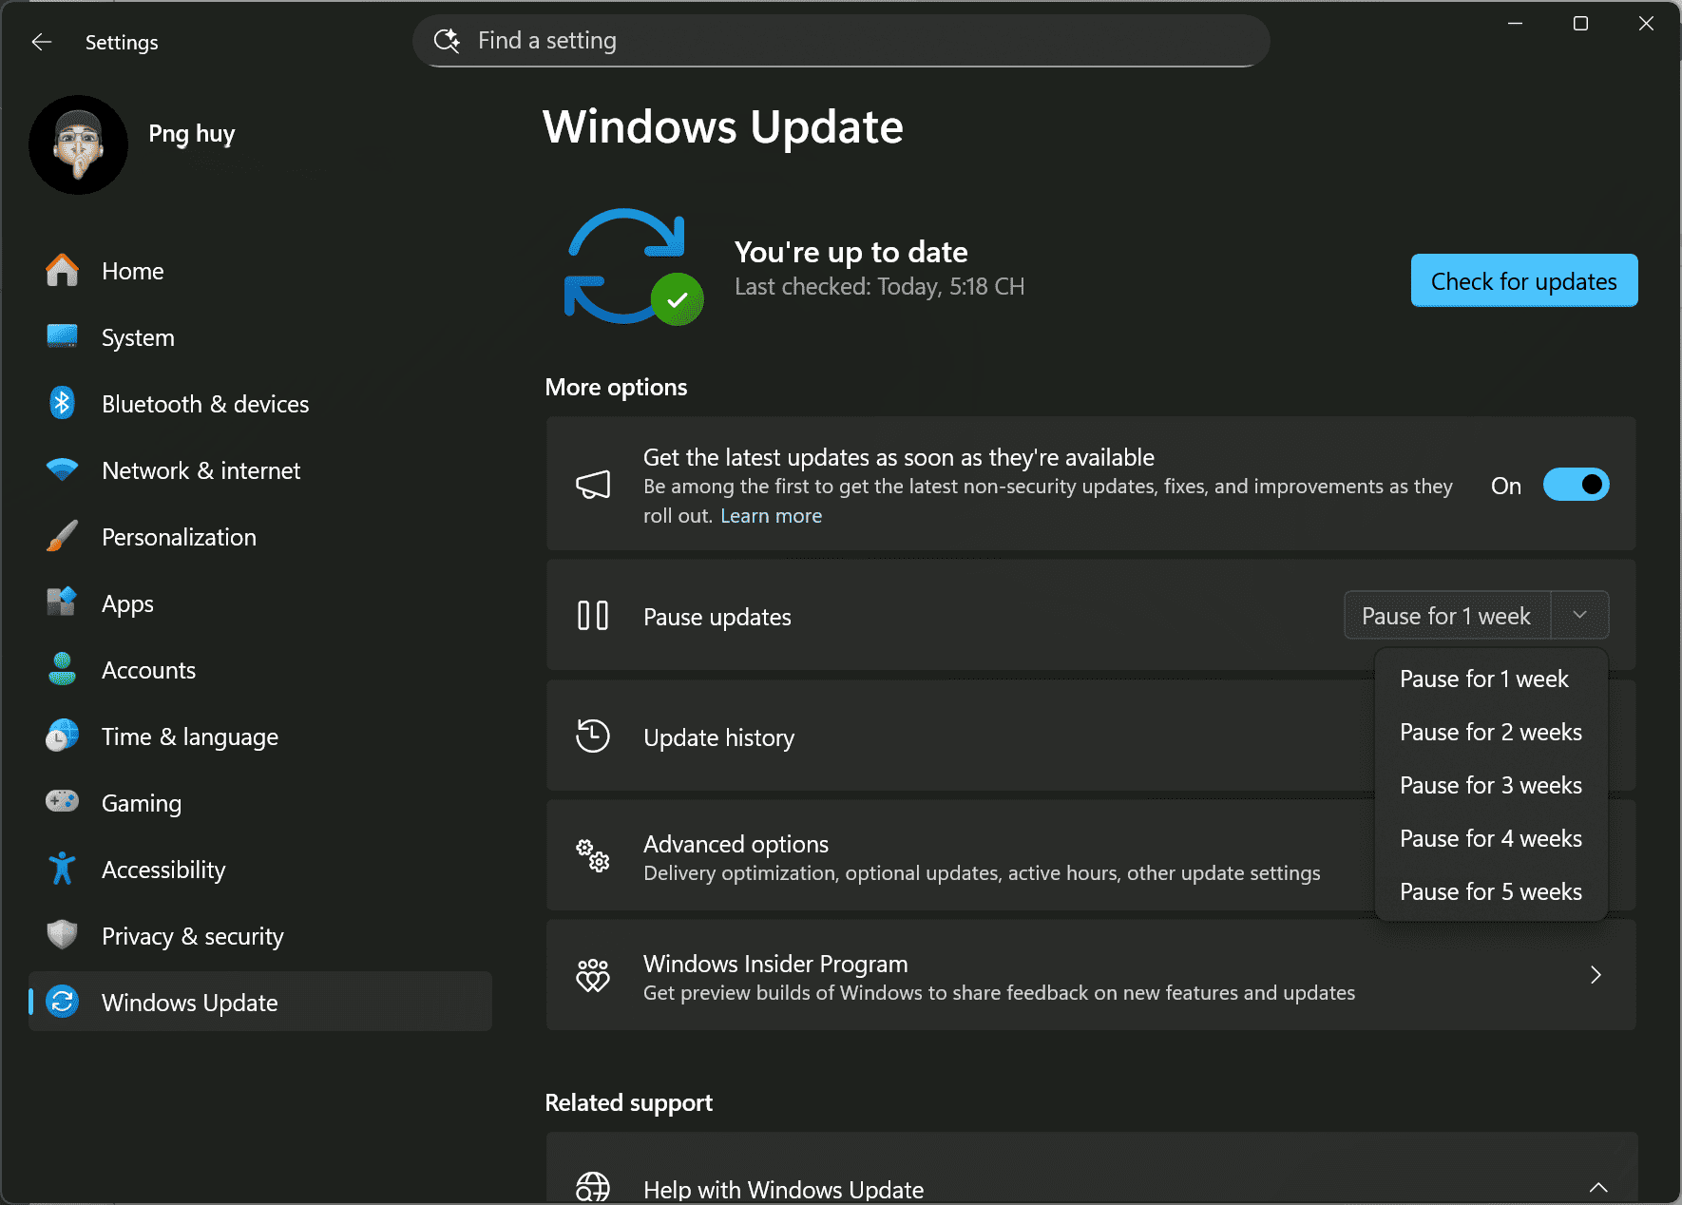Select Pause for 4 weeks option
This screenshot has height=1205, width=1682.
[x=1490, y=838]
